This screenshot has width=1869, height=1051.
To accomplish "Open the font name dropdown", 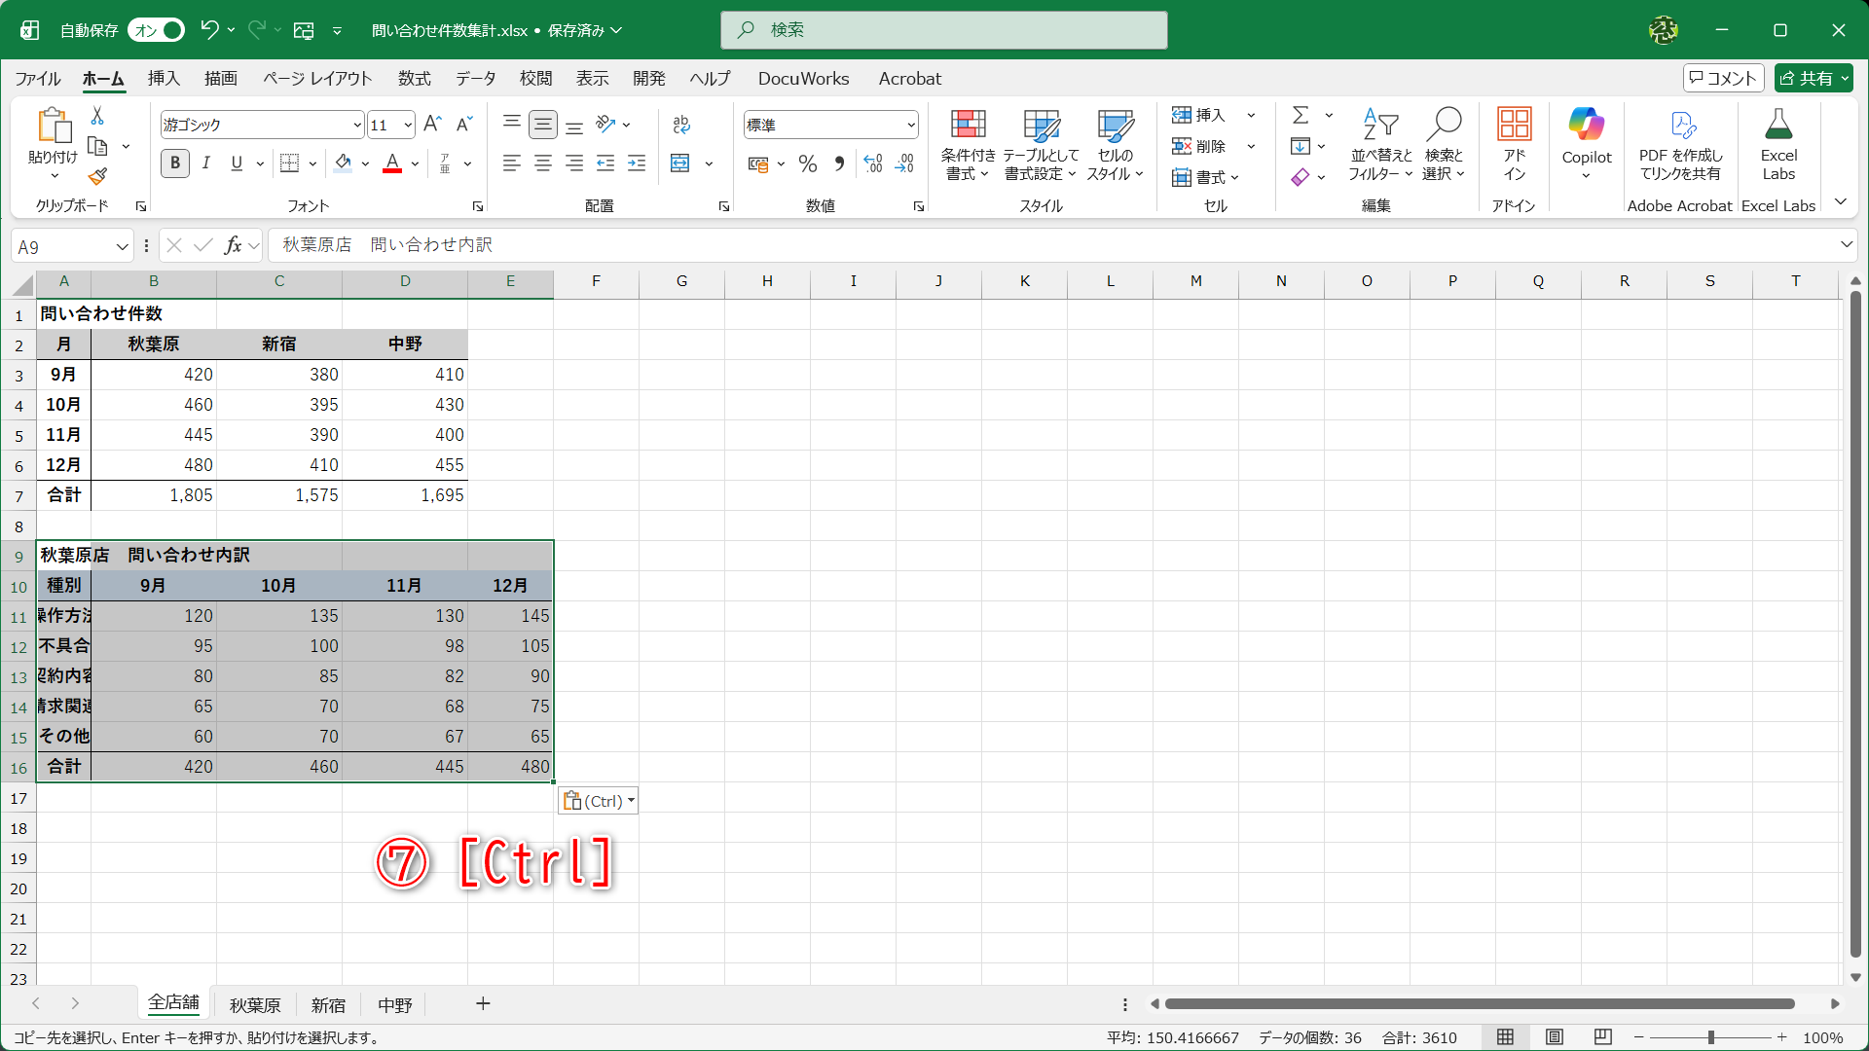I will coord(357,125).
